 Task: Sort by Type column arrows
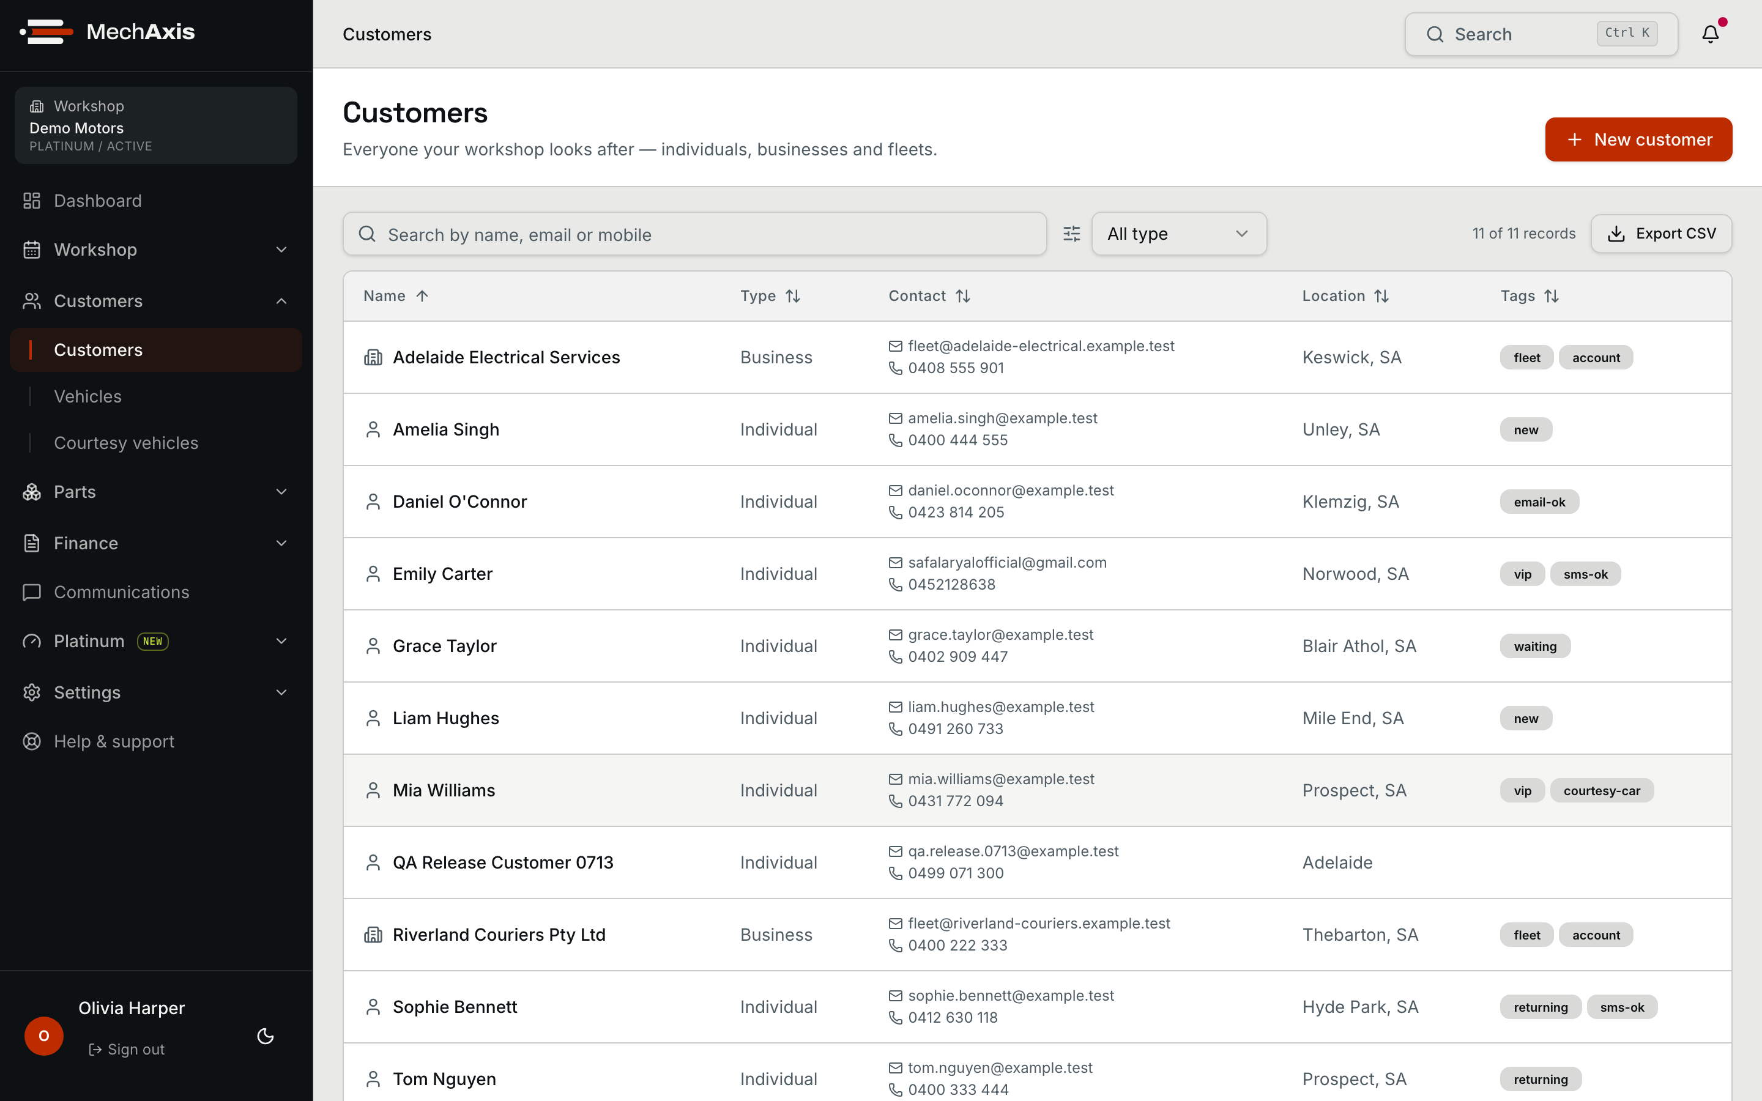(793, 295)
